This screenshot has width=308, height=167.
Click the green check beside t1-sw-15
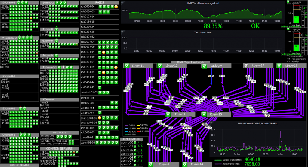click(x=204, y=114)
